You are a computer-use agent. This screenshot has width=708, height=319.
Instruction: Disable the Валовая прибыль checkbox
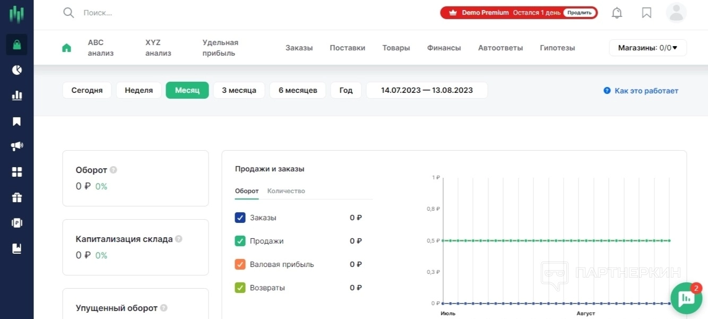pos(240,264)
